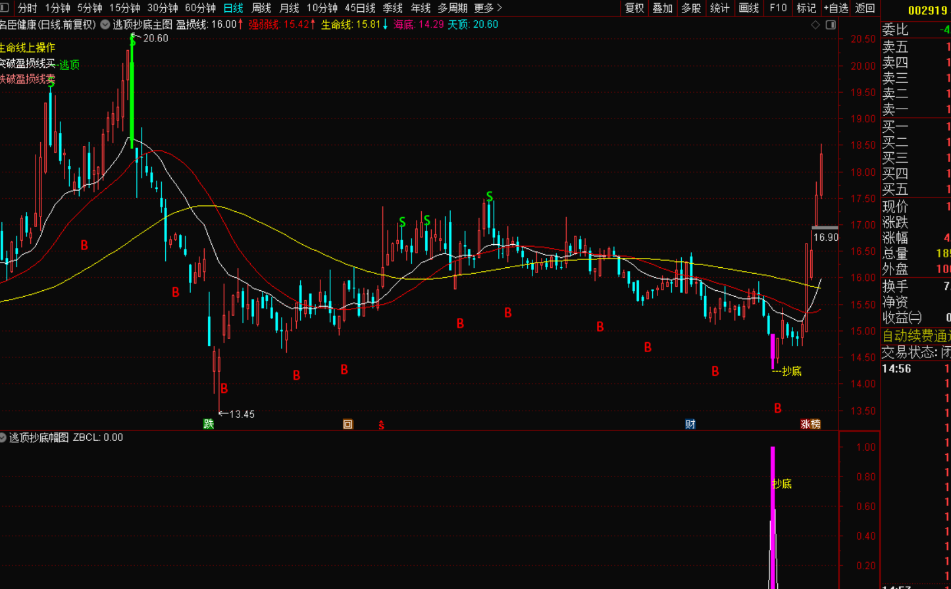
Task: Click the diamond icon at chart top-right
Action: pyautogui.click(x=815, y=25)
